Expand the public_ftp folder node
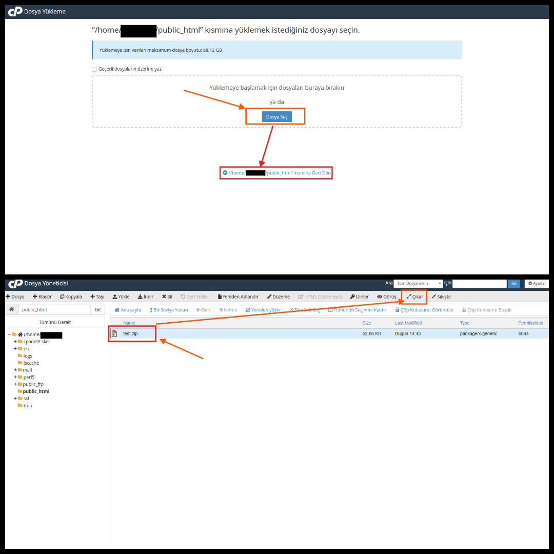Image resolution: width=554 pixels, height=554 pixels. (x=15, y=384)
